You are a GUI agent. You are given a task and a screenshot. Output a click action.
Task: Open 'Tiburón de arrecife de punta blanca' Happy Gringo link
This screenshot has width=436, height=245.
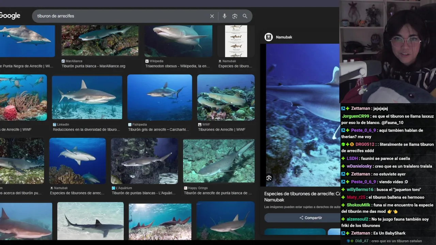pos(218,193)
